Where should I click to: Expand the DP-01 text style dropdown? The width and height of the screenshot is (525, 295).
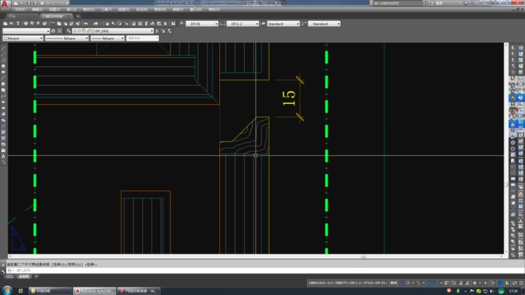[x=216, y=23]
